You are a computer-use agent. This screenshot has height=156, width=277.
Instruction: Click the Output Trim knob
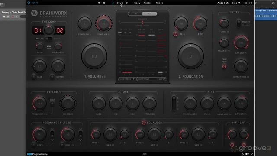(x=241, y=66)
